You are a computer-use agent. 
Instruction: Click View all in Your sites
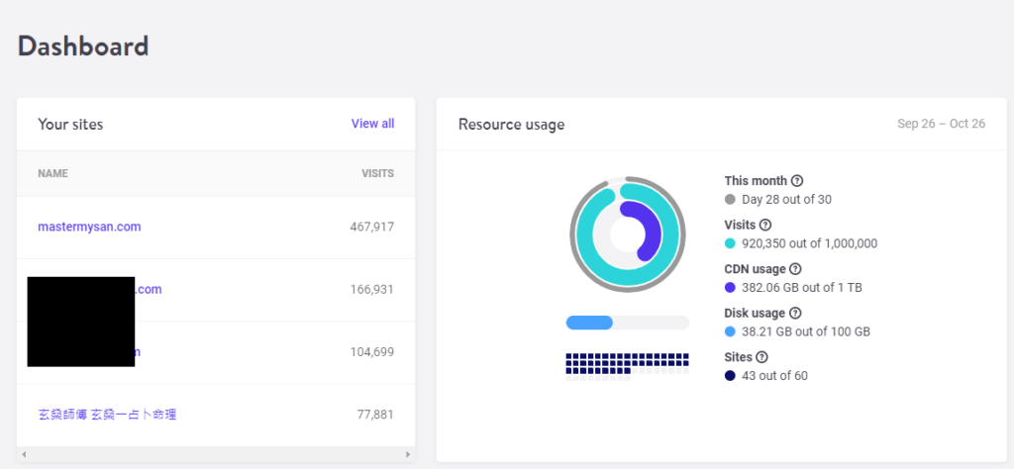(x=372, y=124)
